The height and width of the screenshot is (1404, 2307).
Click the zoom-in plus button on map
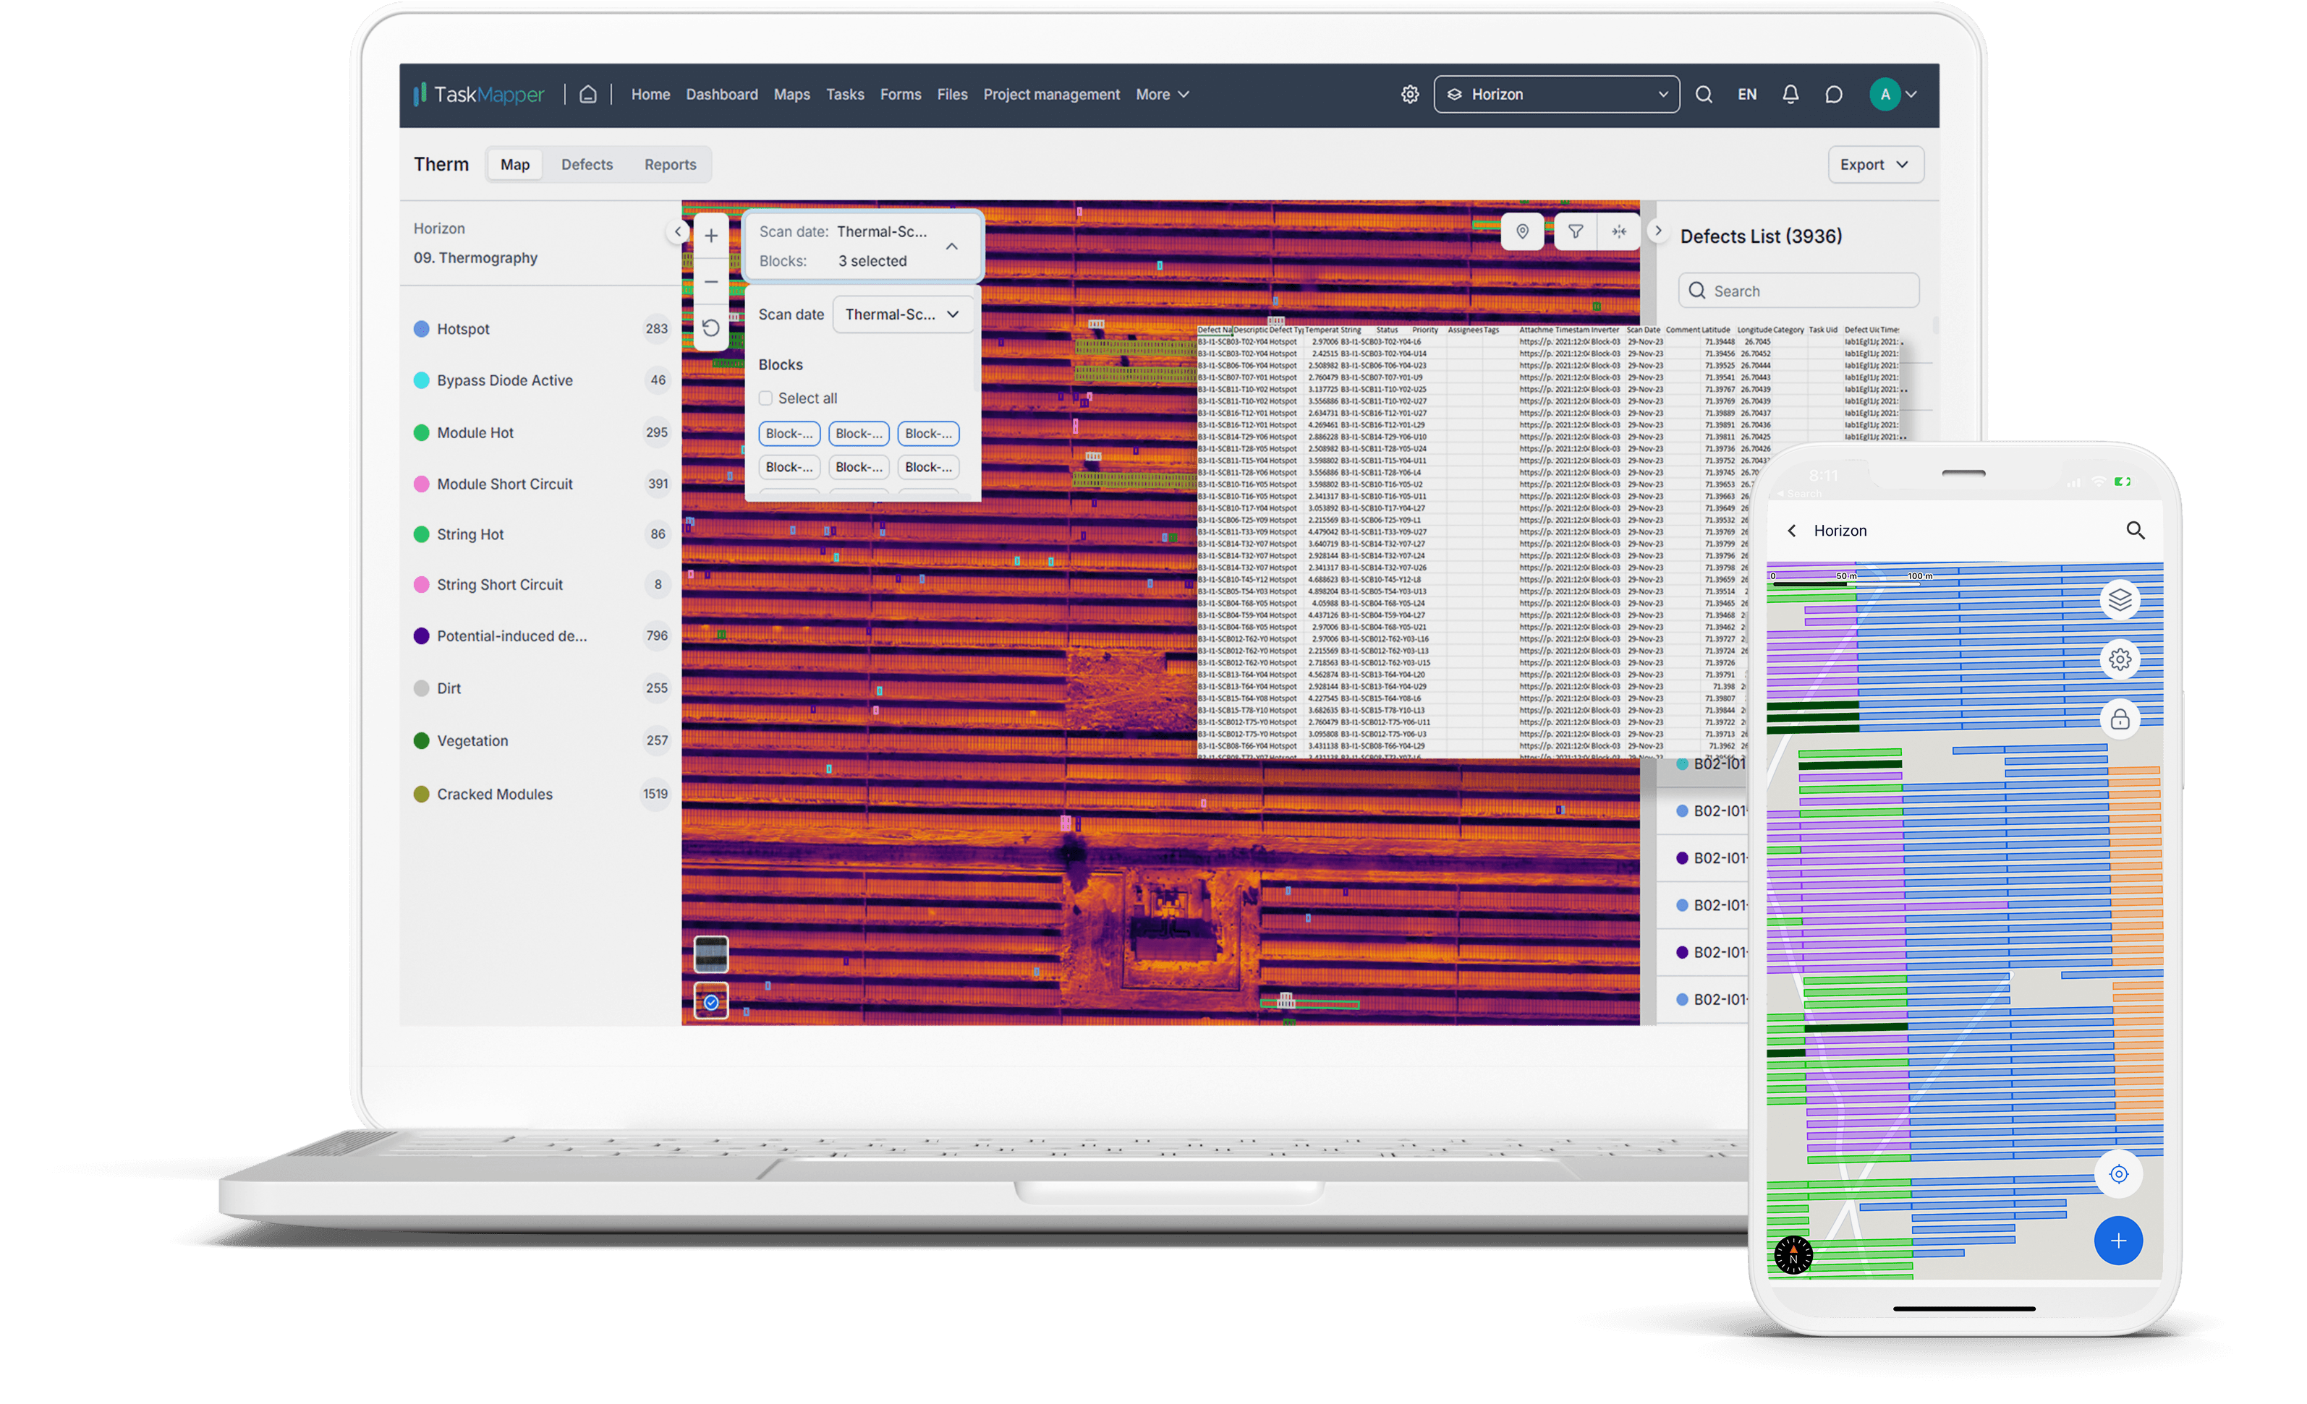click(712, 237)
